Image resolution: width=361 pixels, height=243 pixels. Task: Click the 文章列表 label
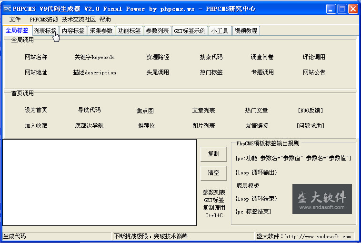(203, 111)
